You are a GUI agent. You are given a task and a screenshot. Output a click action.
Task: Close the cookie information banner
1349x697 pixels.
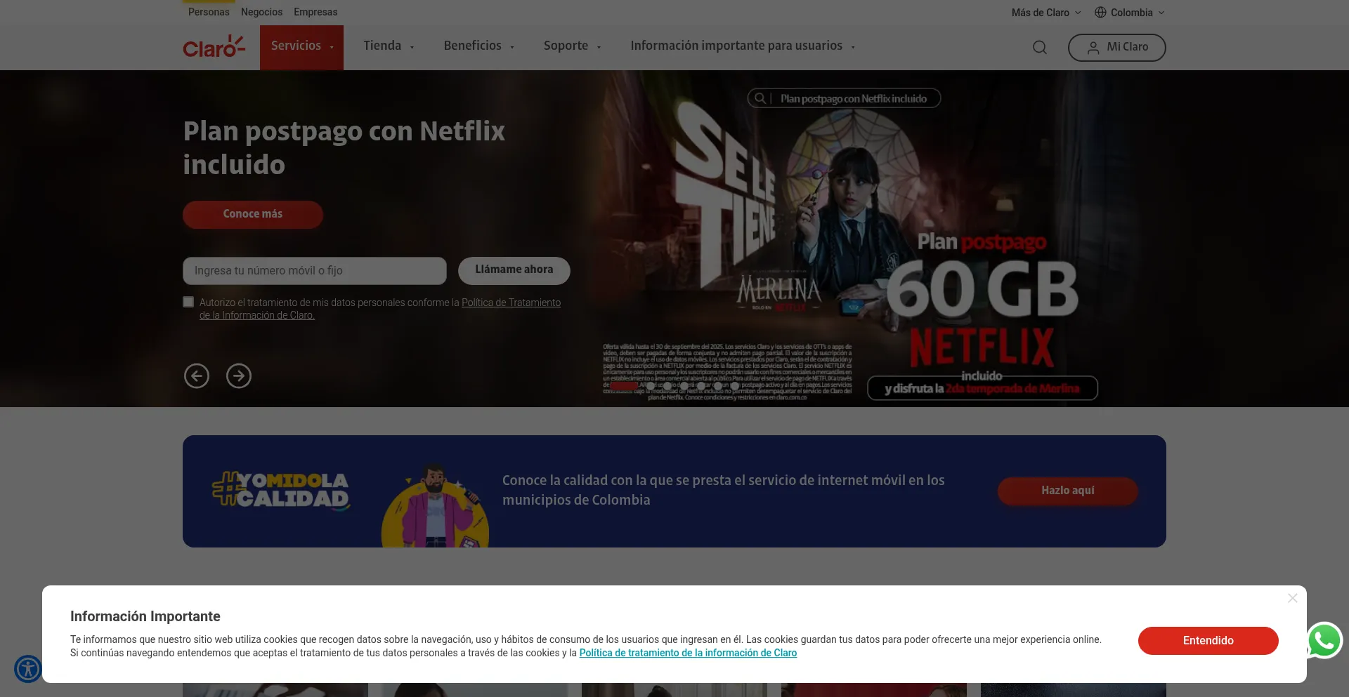pyautogui.click(x=1292, y=598)
